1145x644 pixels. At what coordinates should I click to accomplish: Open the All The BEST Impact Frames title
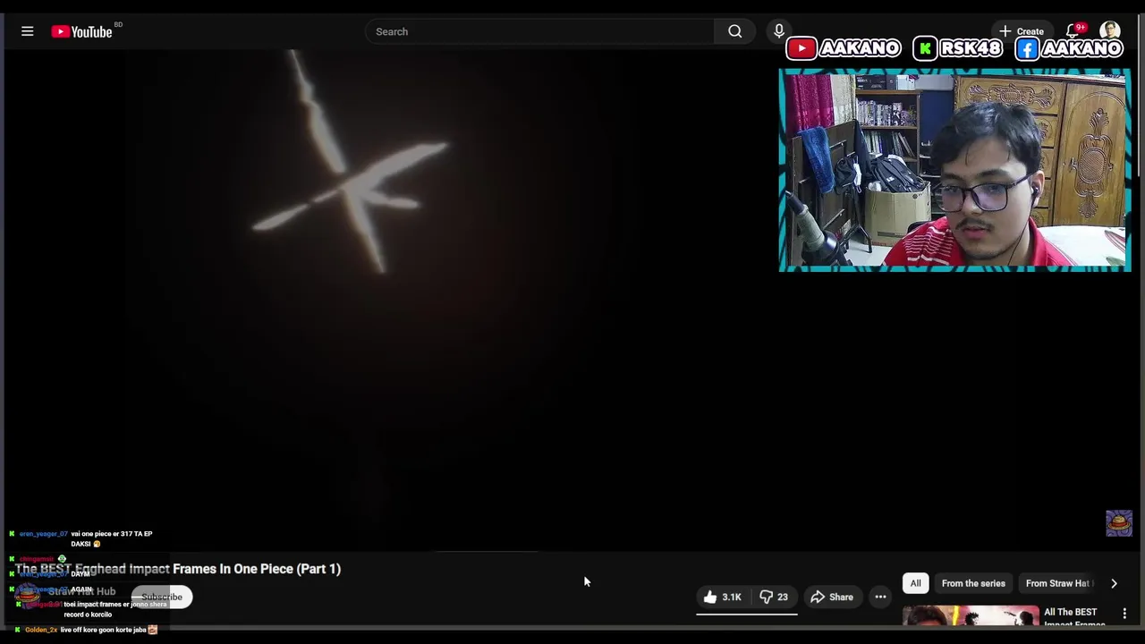coord(1074,618)
